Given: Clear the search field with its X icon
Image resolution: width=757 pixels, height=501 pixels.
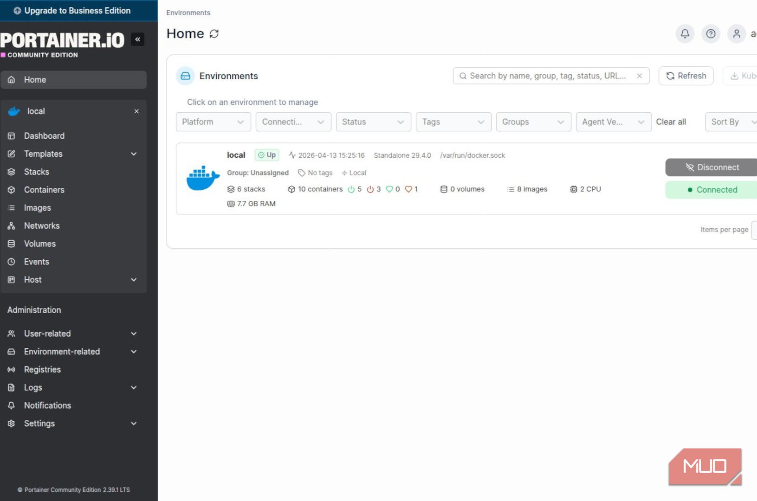Looking at the screenshot, I should coord(639,76).
